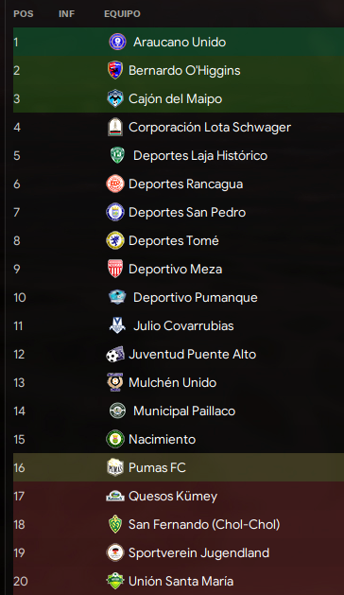Click the EQUIPO column header
The height and width of the screenshot is (595, 344).
(122, 13)
